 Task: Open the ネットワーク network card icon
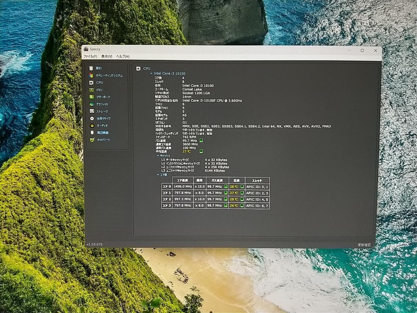pos(92,139)
